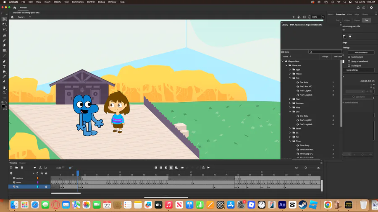
Task: Select the Object properties button
Action: tap(347, 21)
